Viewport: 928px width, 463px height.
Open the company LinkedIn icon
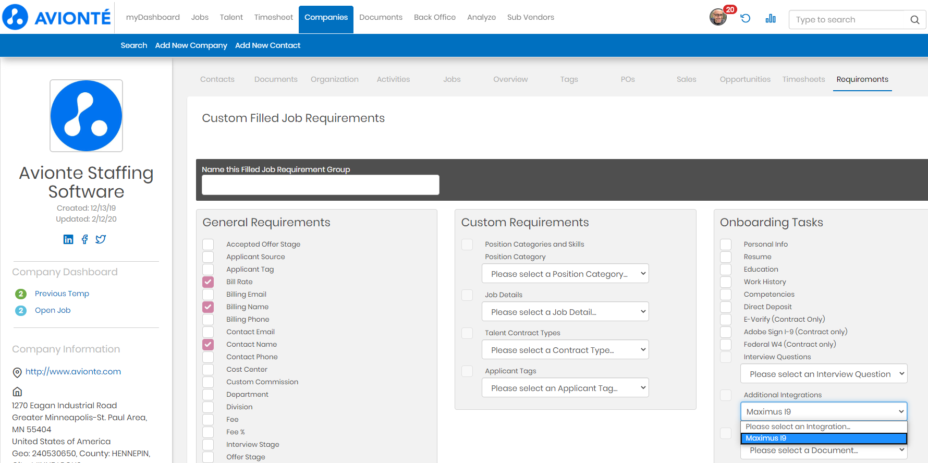[x=68, y=239]
